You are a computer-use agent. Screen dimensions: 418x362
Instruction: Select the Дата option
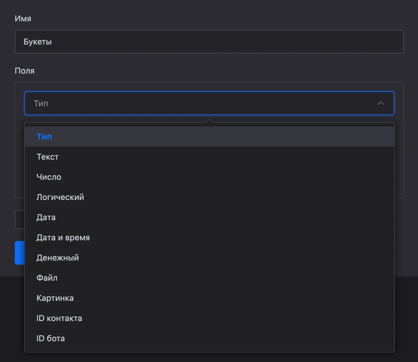tap(210, 217)
